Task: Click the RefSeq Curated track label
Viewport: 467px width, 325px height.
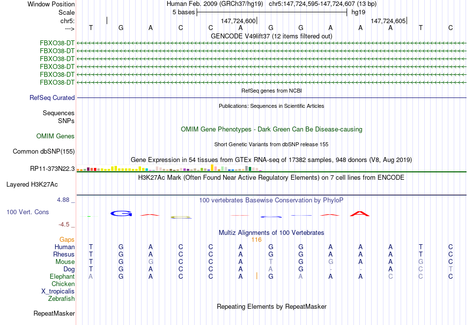Action: [52, 97]
